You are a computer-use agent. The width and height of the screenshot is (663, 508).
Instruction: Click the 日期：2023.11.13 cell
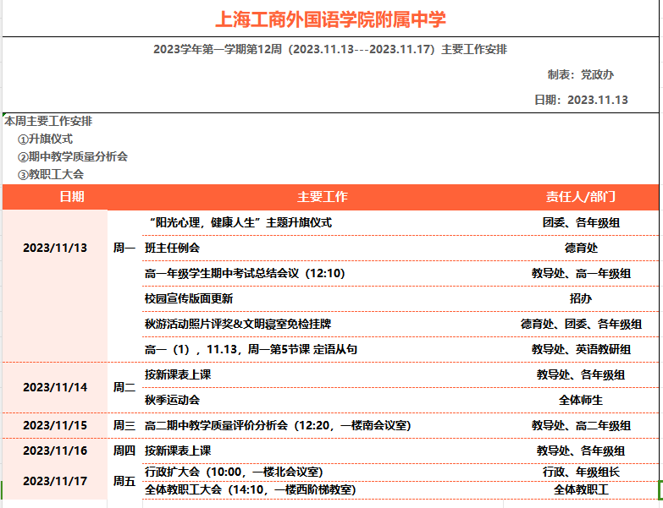pyautogui.click(x=581, y=100)
